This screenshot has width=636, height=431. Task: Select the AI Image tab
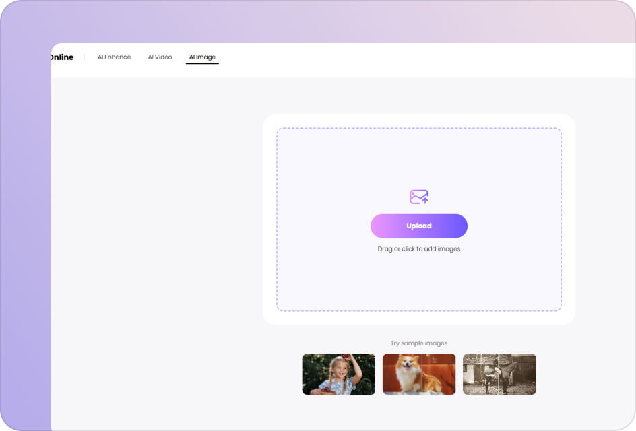pos(202,57)
